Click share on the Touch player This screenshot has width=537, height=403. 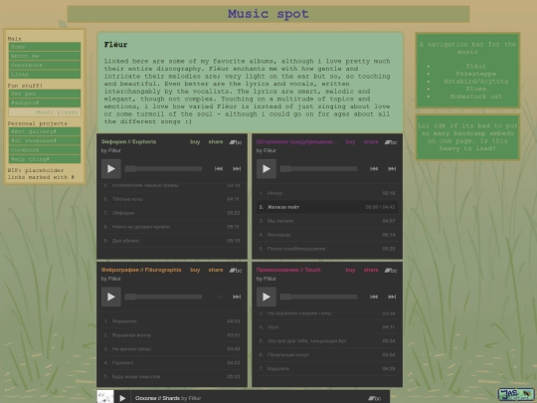pyautogui.click(x=371, y=270)
